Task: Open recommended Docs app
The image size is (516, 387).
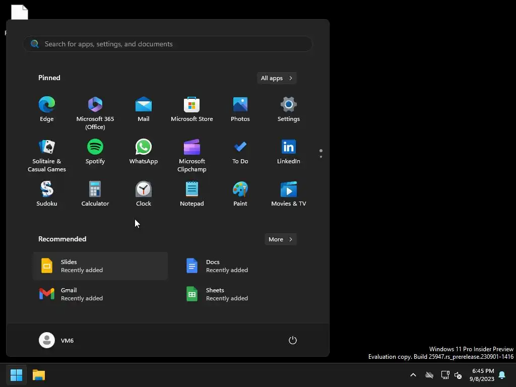Action: 245,266
